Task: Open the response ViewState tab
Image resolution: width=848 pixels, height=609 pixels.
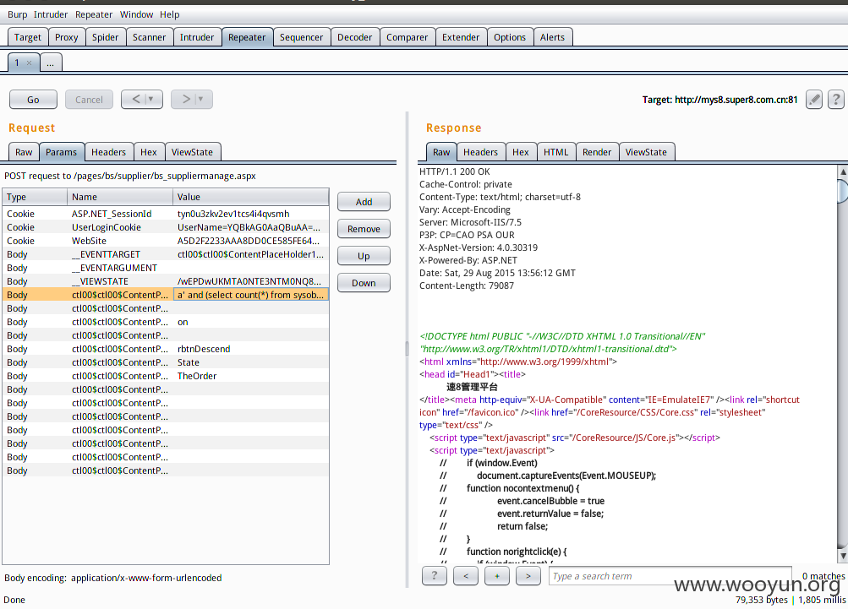Action: (646, 152)
